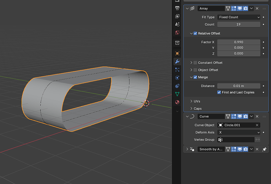
Task: Open the Collection properties tab
Action: coord(177,43)
